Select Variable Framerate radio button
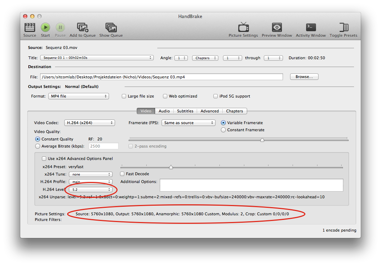 click(223, 123)
